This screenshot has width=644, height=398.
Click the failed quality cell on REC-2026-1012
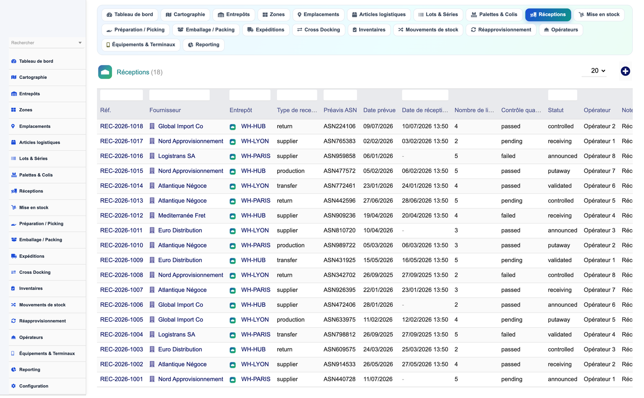[508, 216]
